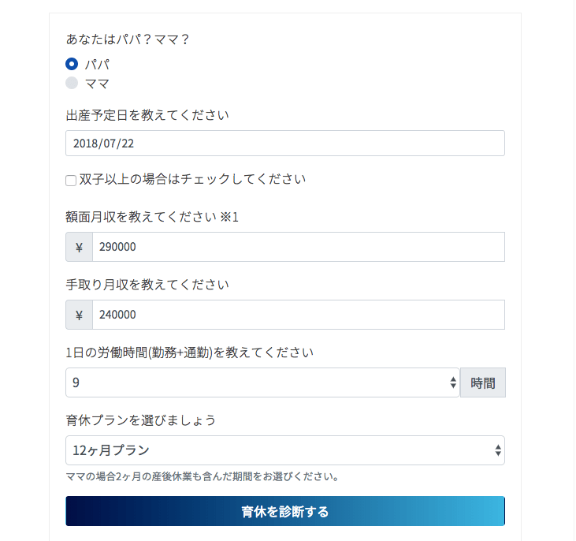
Task: Click the 双子以上の場合はチェックしてください label text
Action: [192, 179]
